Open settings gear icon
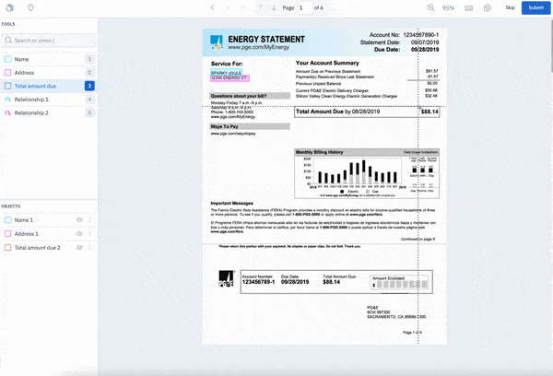Viewport: 553px width, 376px height. pos(487,7)
